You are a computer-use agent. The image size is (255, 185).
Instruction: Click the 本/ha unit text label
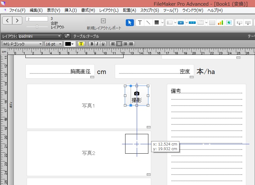pos(206,71)
